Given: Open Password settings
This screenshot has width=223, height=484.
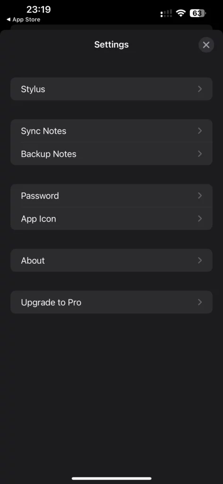Looking at the screenshot, I should tap(111, 196).
